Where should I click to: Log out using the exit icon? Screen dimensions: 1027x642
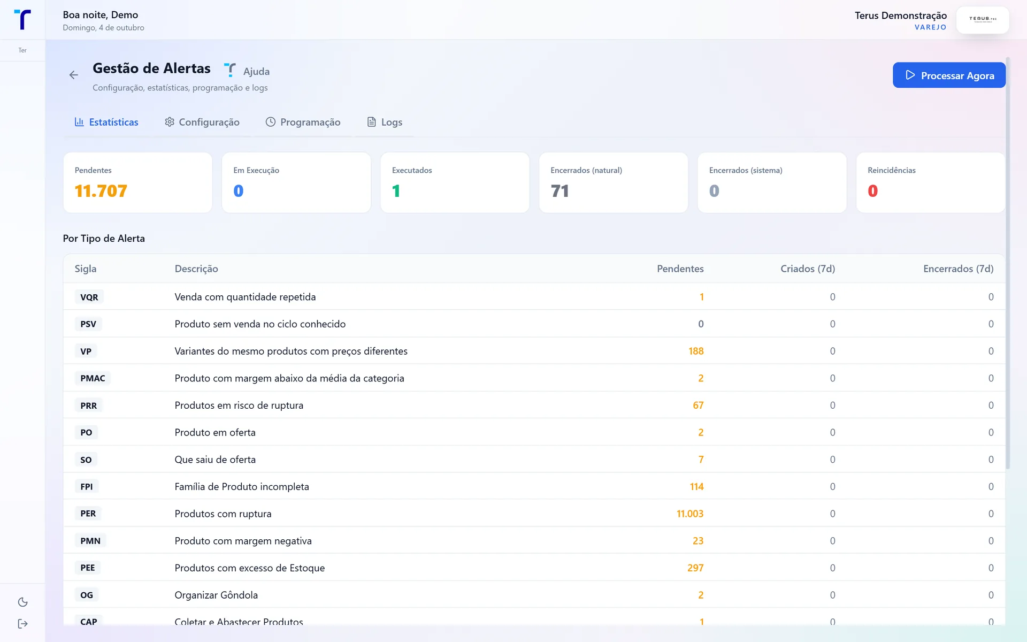tap(22, 624)
